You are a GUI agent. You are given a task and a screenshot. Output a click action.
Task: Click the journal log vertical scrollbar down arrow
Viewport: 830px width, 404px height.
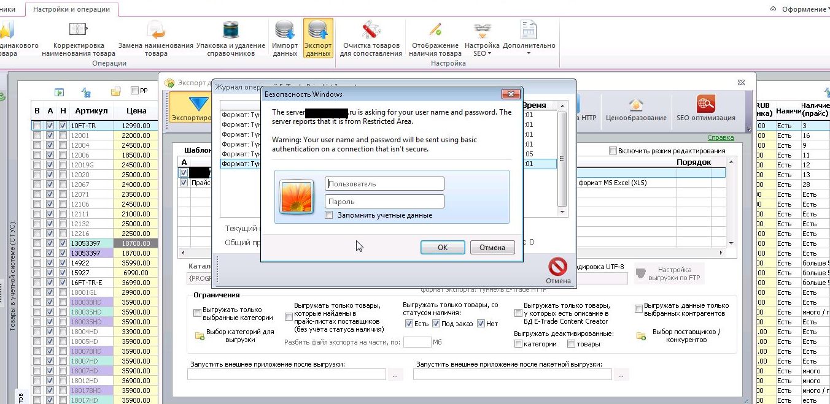click(562, 212)
